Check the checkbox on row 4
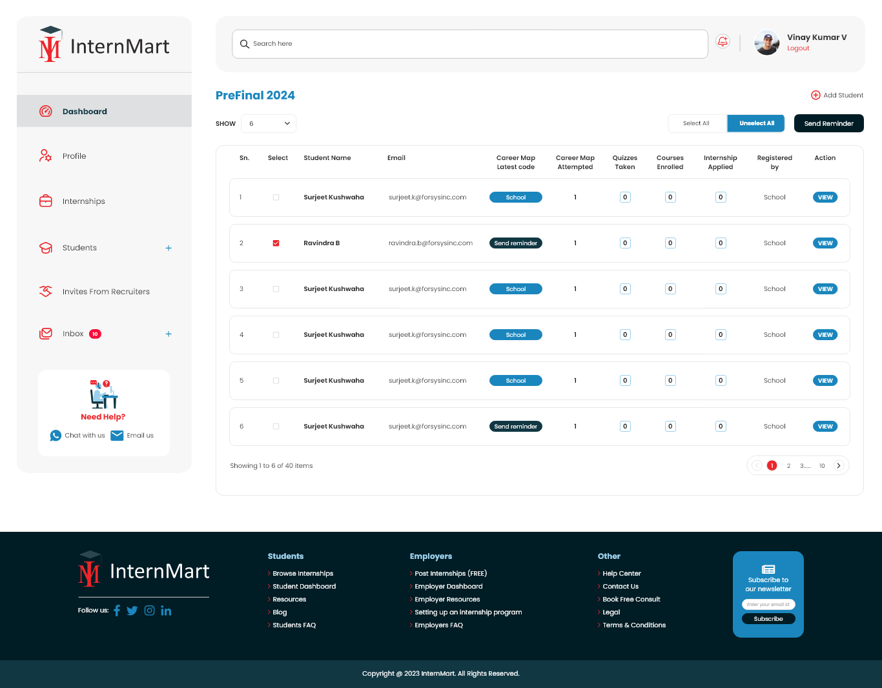 [x=276, y=334]
